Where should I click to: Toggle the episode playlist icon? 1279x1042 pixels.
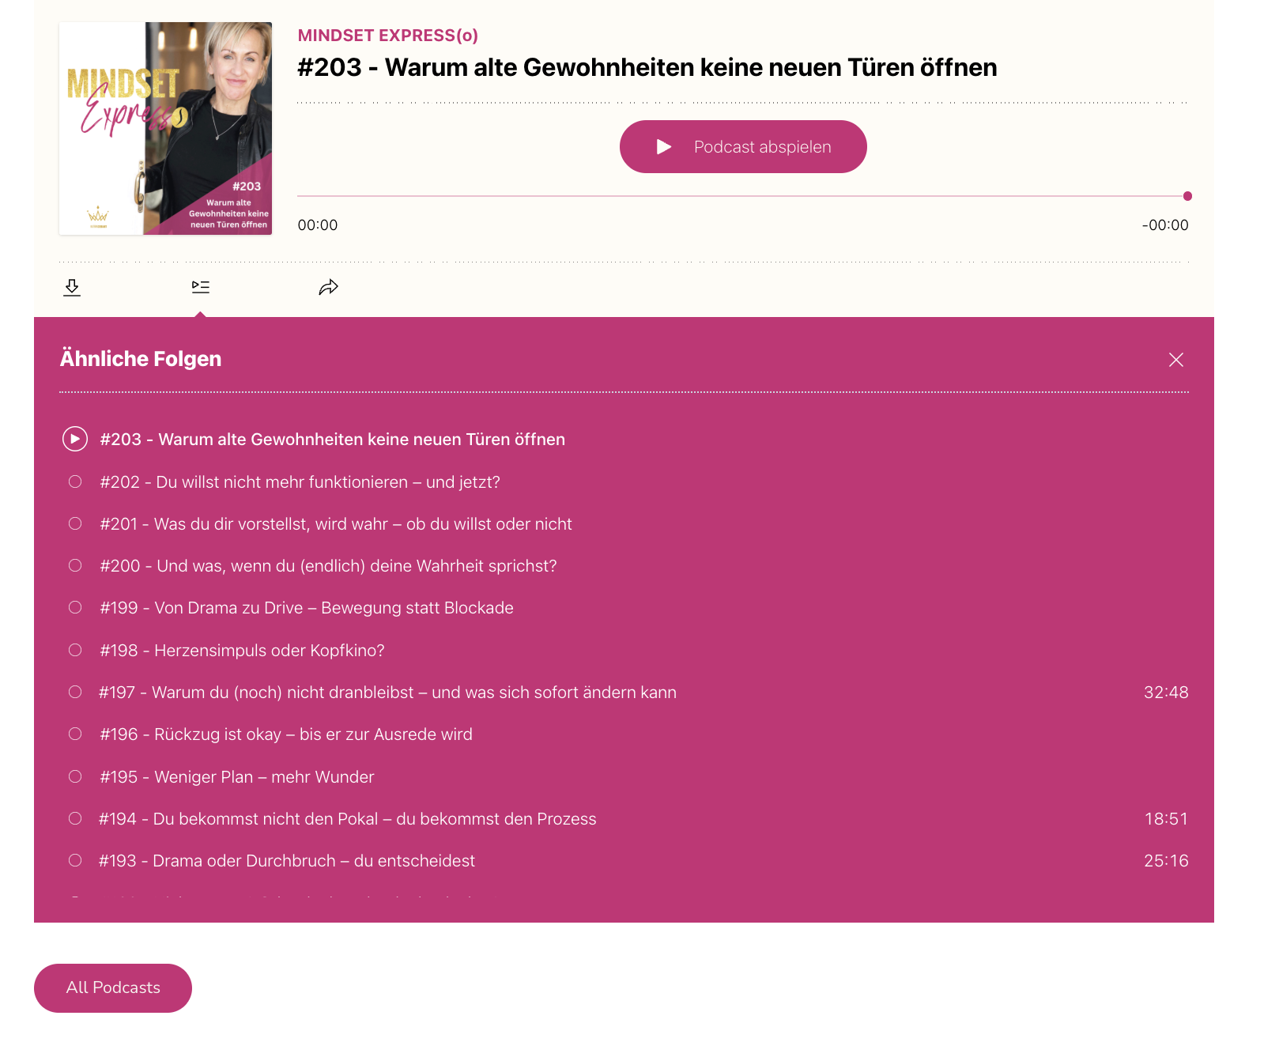(201, 287)
